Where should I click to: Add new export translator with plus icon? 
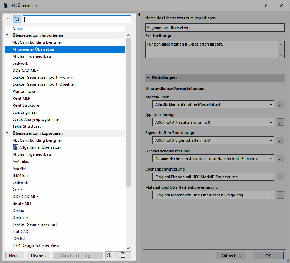click(x=121, y=133)
